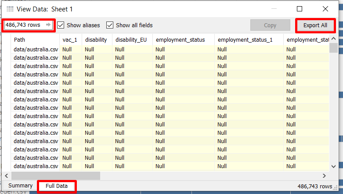Edit the 486,743 rows input field

[29, 25]
